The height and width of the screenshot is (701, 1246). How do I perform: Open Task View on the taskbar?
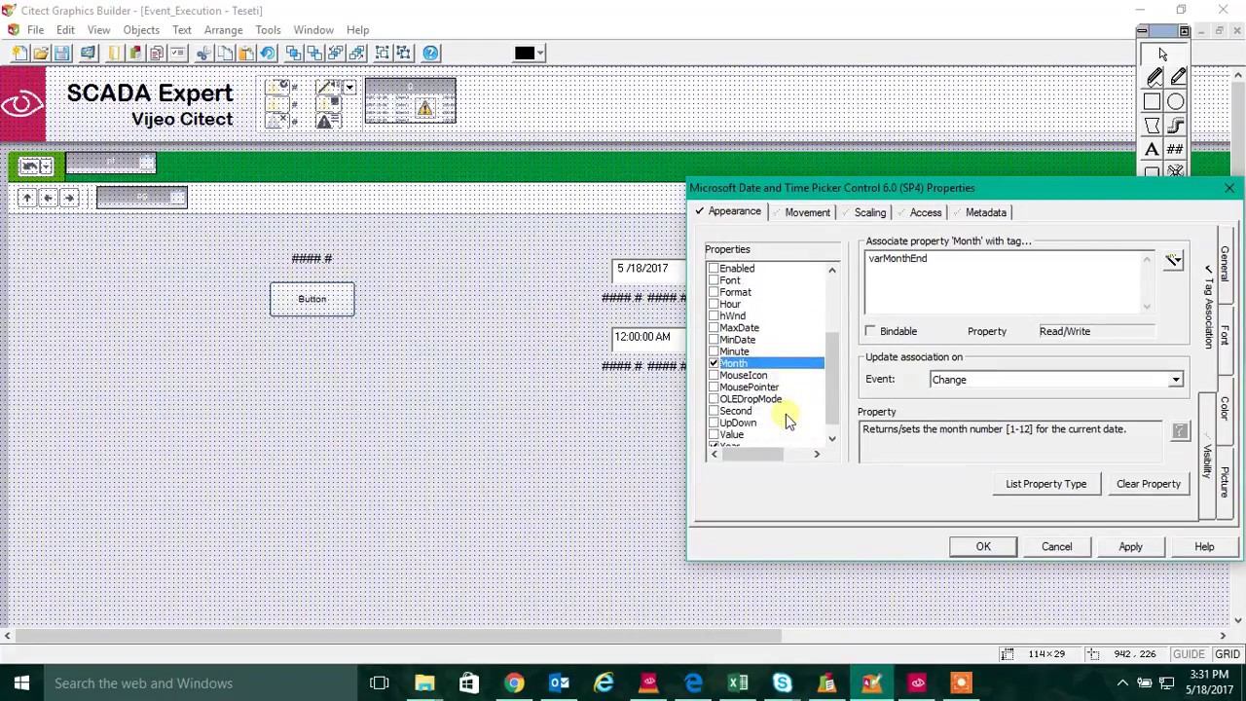tap(380, 683)
